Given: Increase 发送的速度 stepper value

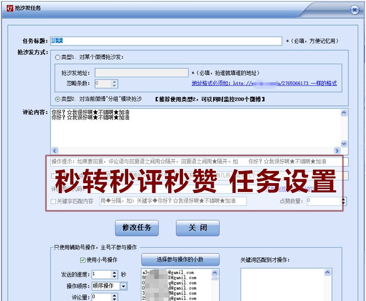Looking at the screenshot, I should (115, 272).
